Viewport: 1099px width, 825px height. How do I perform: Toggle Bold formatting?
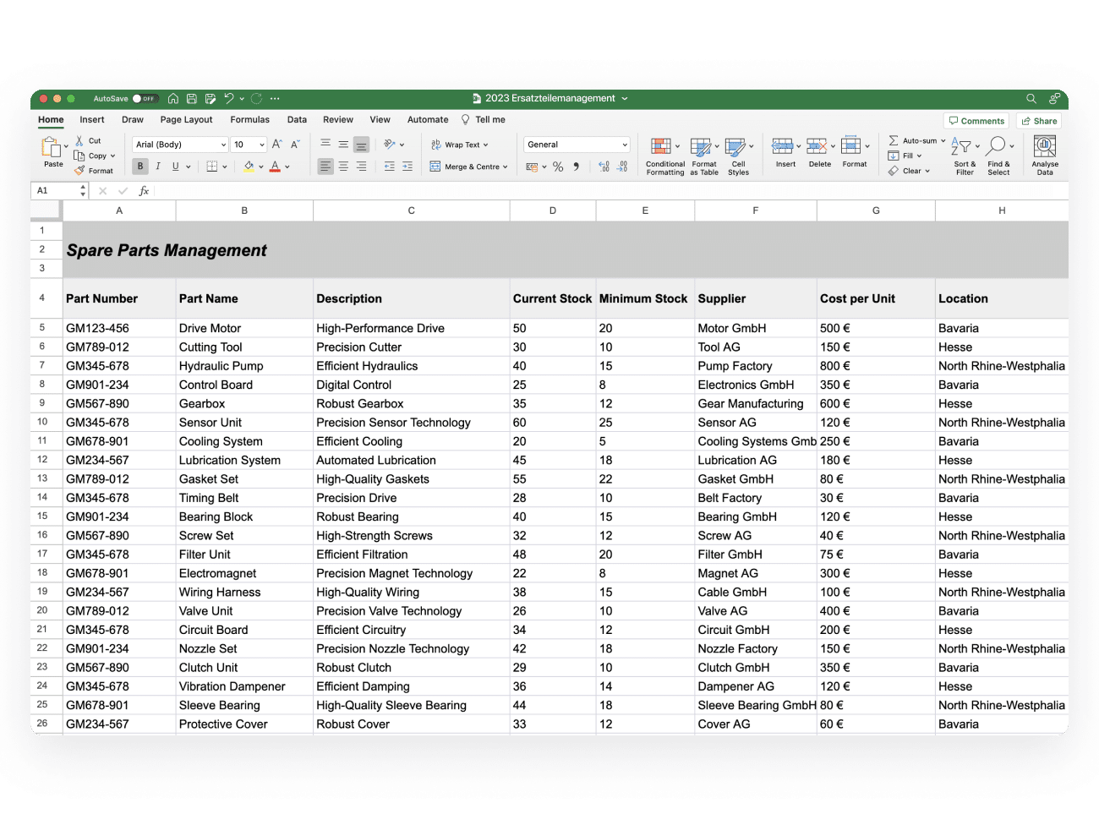pyautogui.click(x=140, y=167)
